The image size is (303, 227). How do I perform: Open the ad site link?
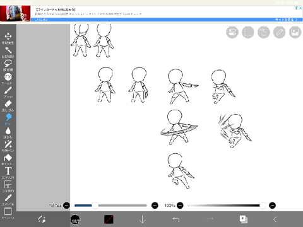pos(287,20)
